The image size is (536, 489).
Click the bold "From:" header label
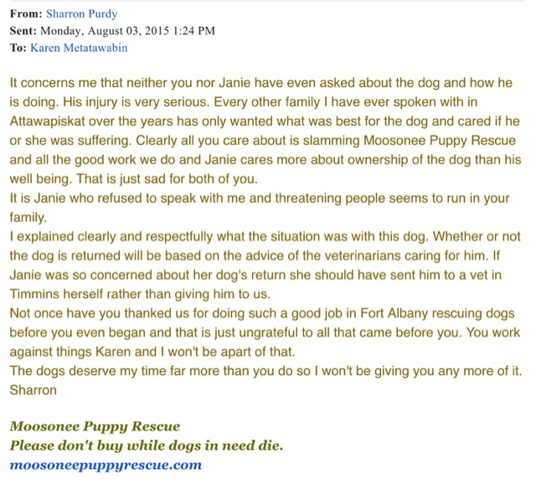pyautogui.click(x=26, y=13)
